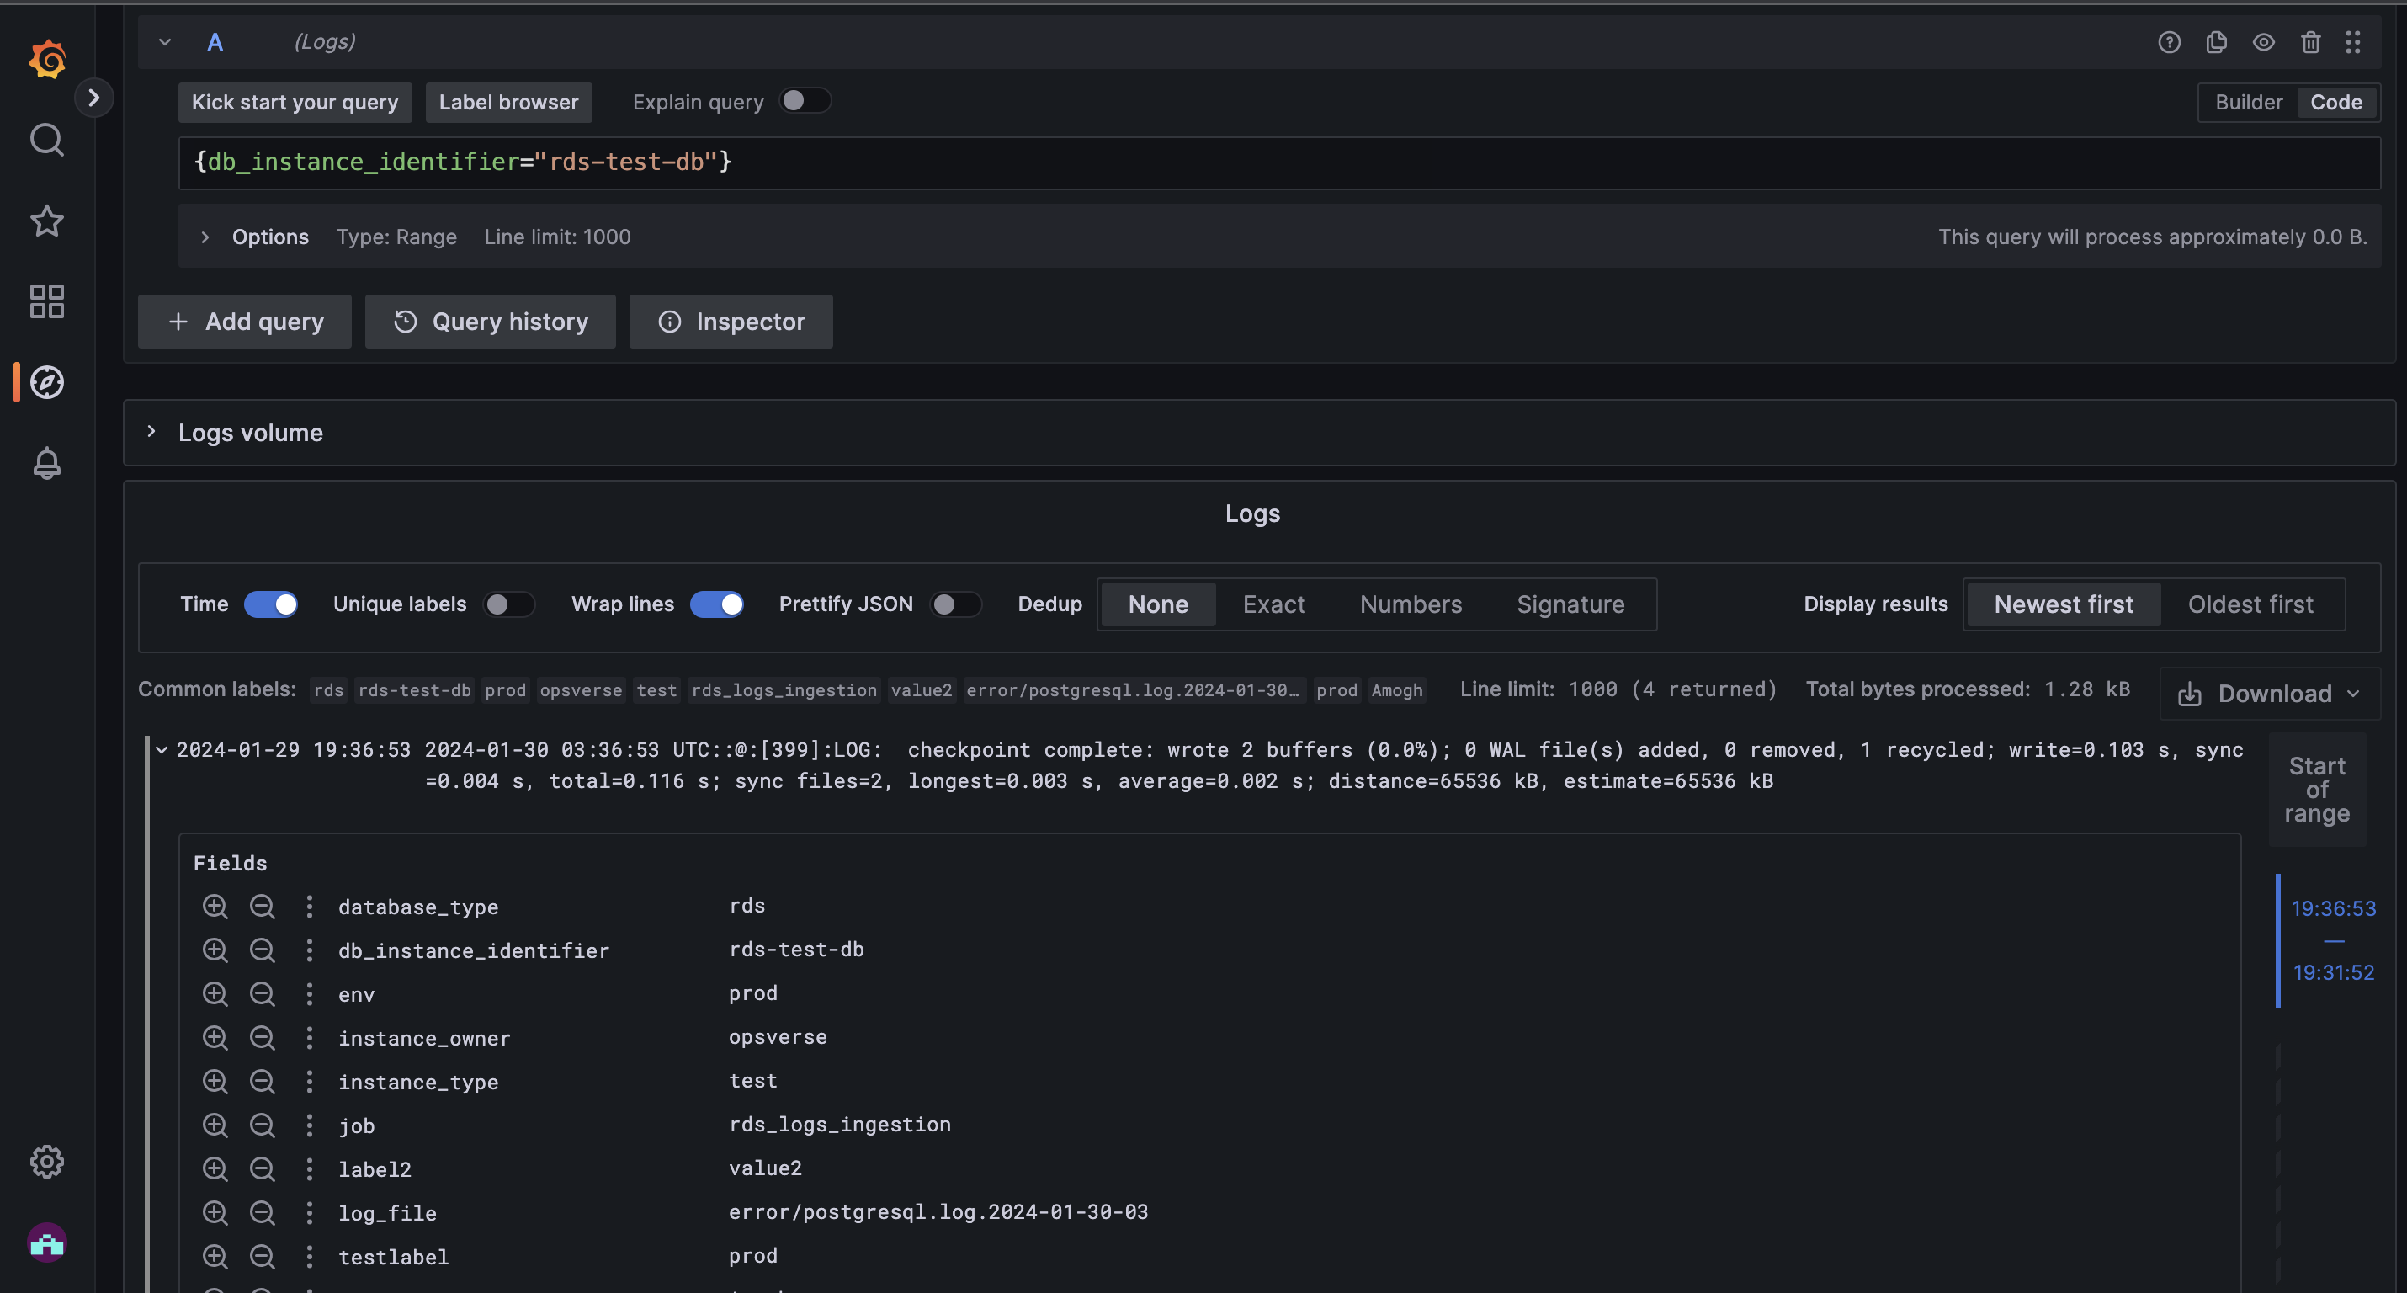Switch to Builder query mode
2407x1293 pixels.
(2248, 102)
